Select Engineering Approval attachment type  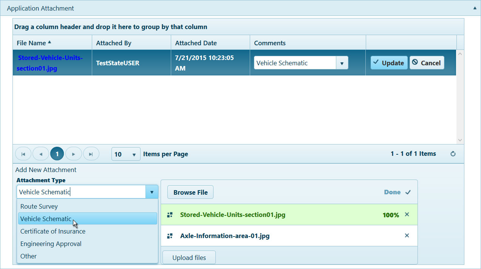pos(51,244)
